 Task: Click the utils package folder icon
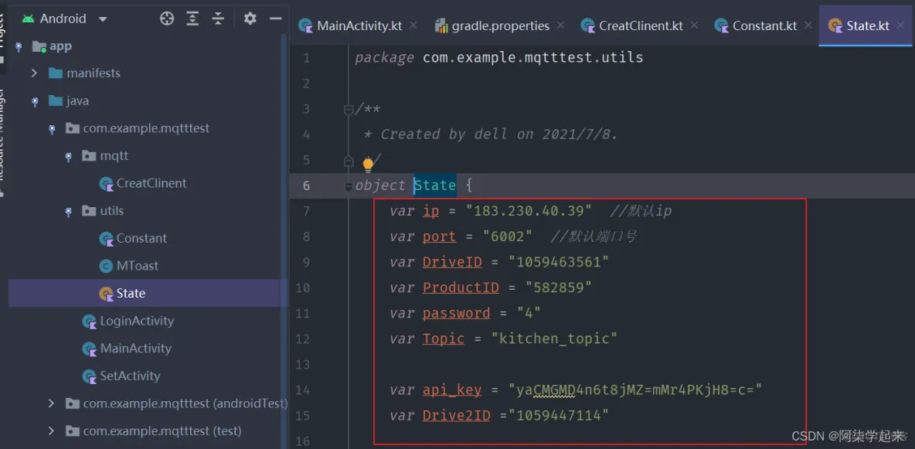tap(89, 211)
